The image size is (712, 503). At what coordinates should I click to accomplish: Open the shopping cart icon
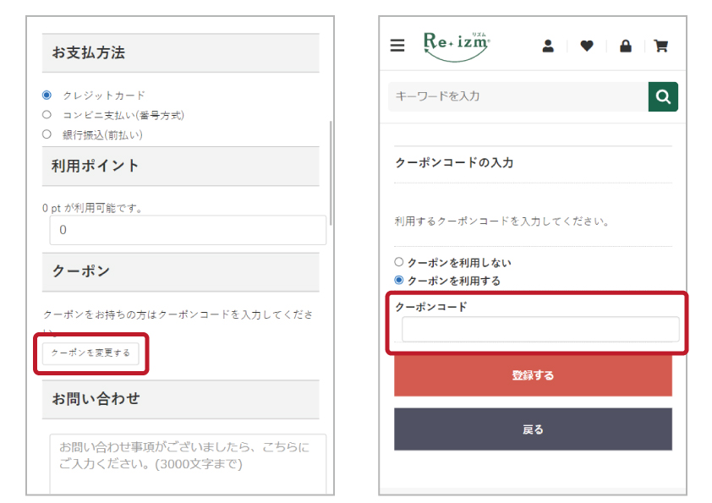pos(661,46)
